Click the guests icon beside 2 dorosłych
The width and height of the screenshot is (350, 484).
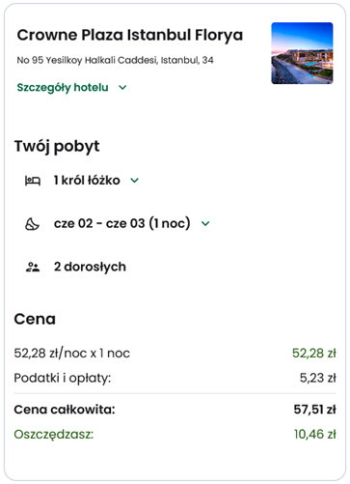click(33, 267)
